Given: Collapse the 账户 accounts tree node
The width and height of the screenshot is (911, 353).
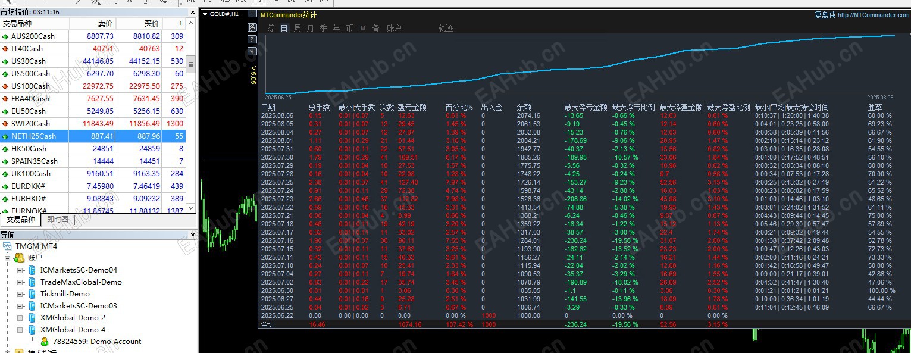Looking at the screenshot, I should point(8,258).
